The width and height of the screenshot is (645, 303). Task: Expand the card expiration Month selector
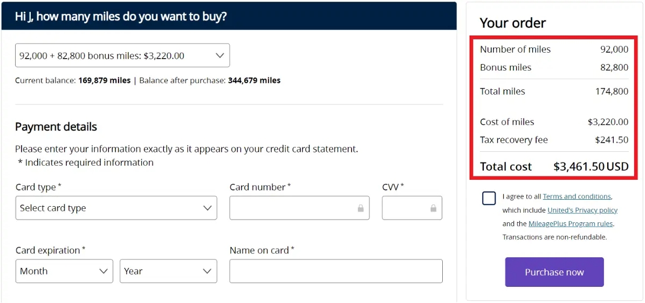click(x=64, y=271)
